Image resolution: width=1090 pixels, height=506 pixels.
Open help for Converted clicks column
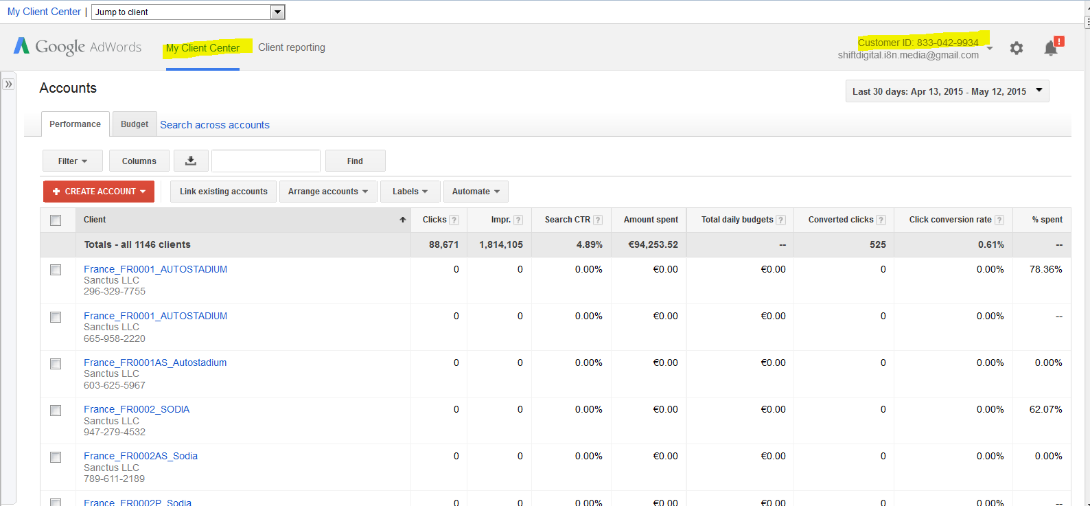tap(881, 220)
